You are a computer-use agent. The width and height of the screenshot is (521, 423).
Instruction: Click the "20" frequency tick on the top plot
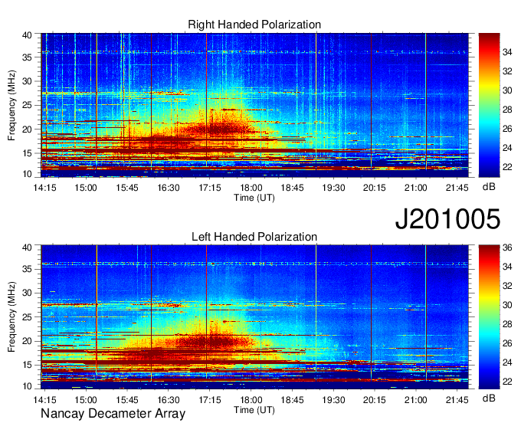pos(27,130)
